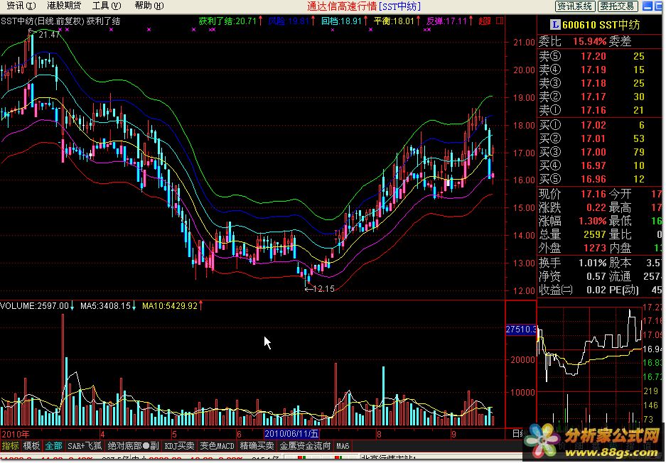Click the red 超 label above the chart

[x=485, y=21]
